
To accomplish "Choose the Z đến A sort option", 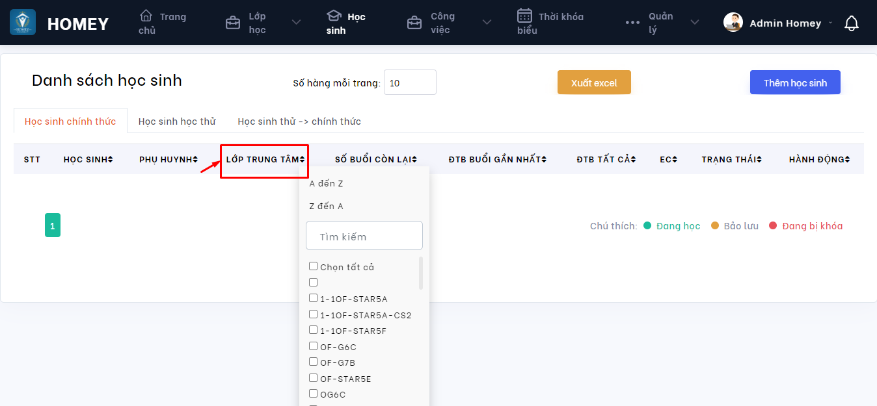I will point(326,206).
